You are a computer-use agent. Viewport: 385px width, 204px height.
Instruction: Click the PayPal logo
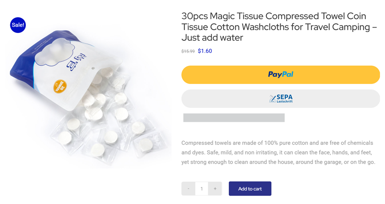280,75
